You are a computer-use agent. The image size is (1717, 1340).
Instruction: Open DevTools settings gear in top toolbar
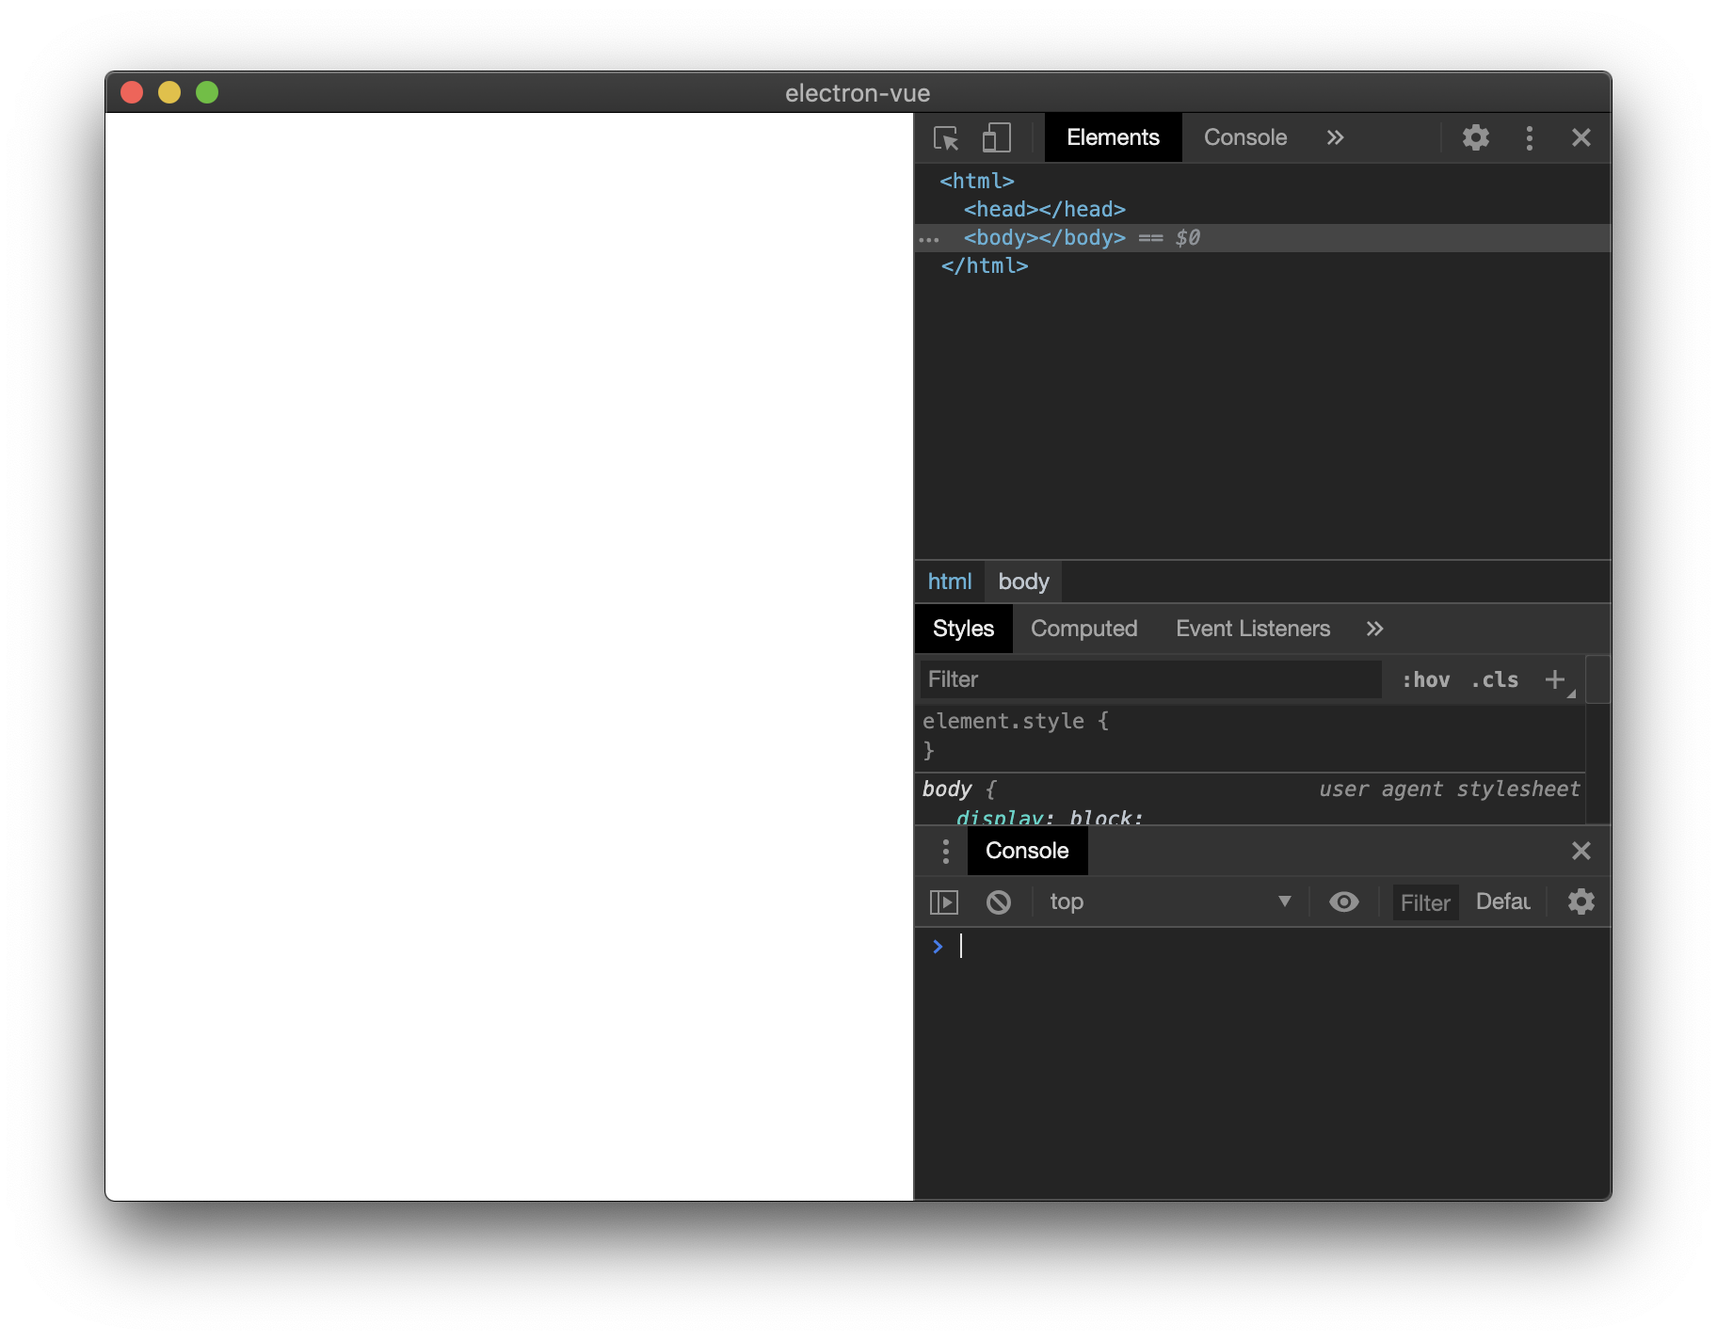click(1475, 138)
